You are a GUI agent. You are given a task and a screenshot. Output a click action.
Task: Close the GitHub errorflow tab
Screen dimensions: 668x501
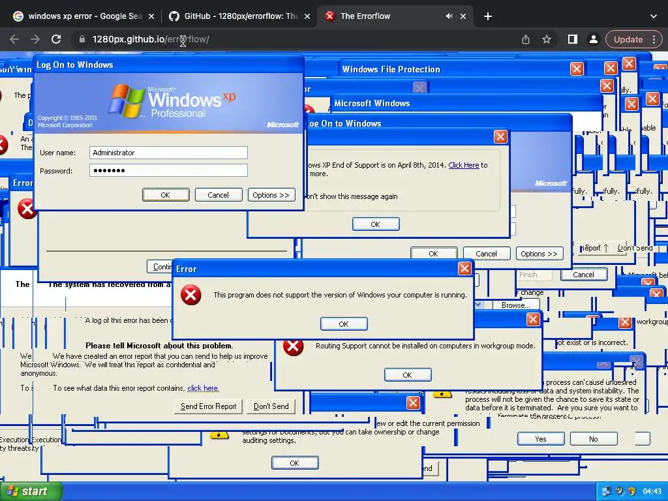307,16
